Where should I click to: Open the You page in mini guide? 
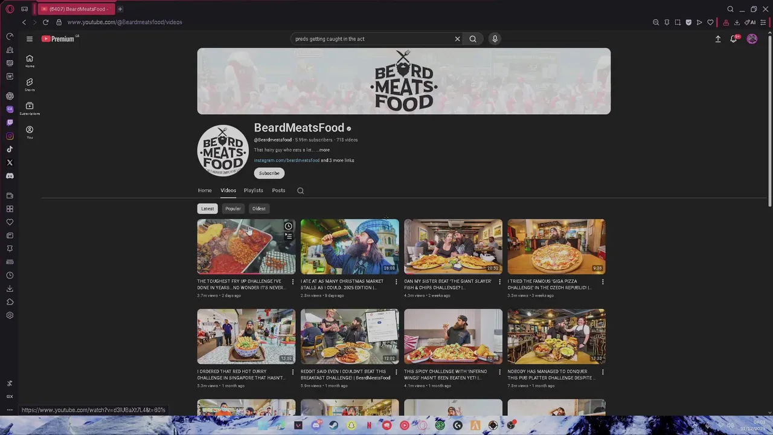30,132
